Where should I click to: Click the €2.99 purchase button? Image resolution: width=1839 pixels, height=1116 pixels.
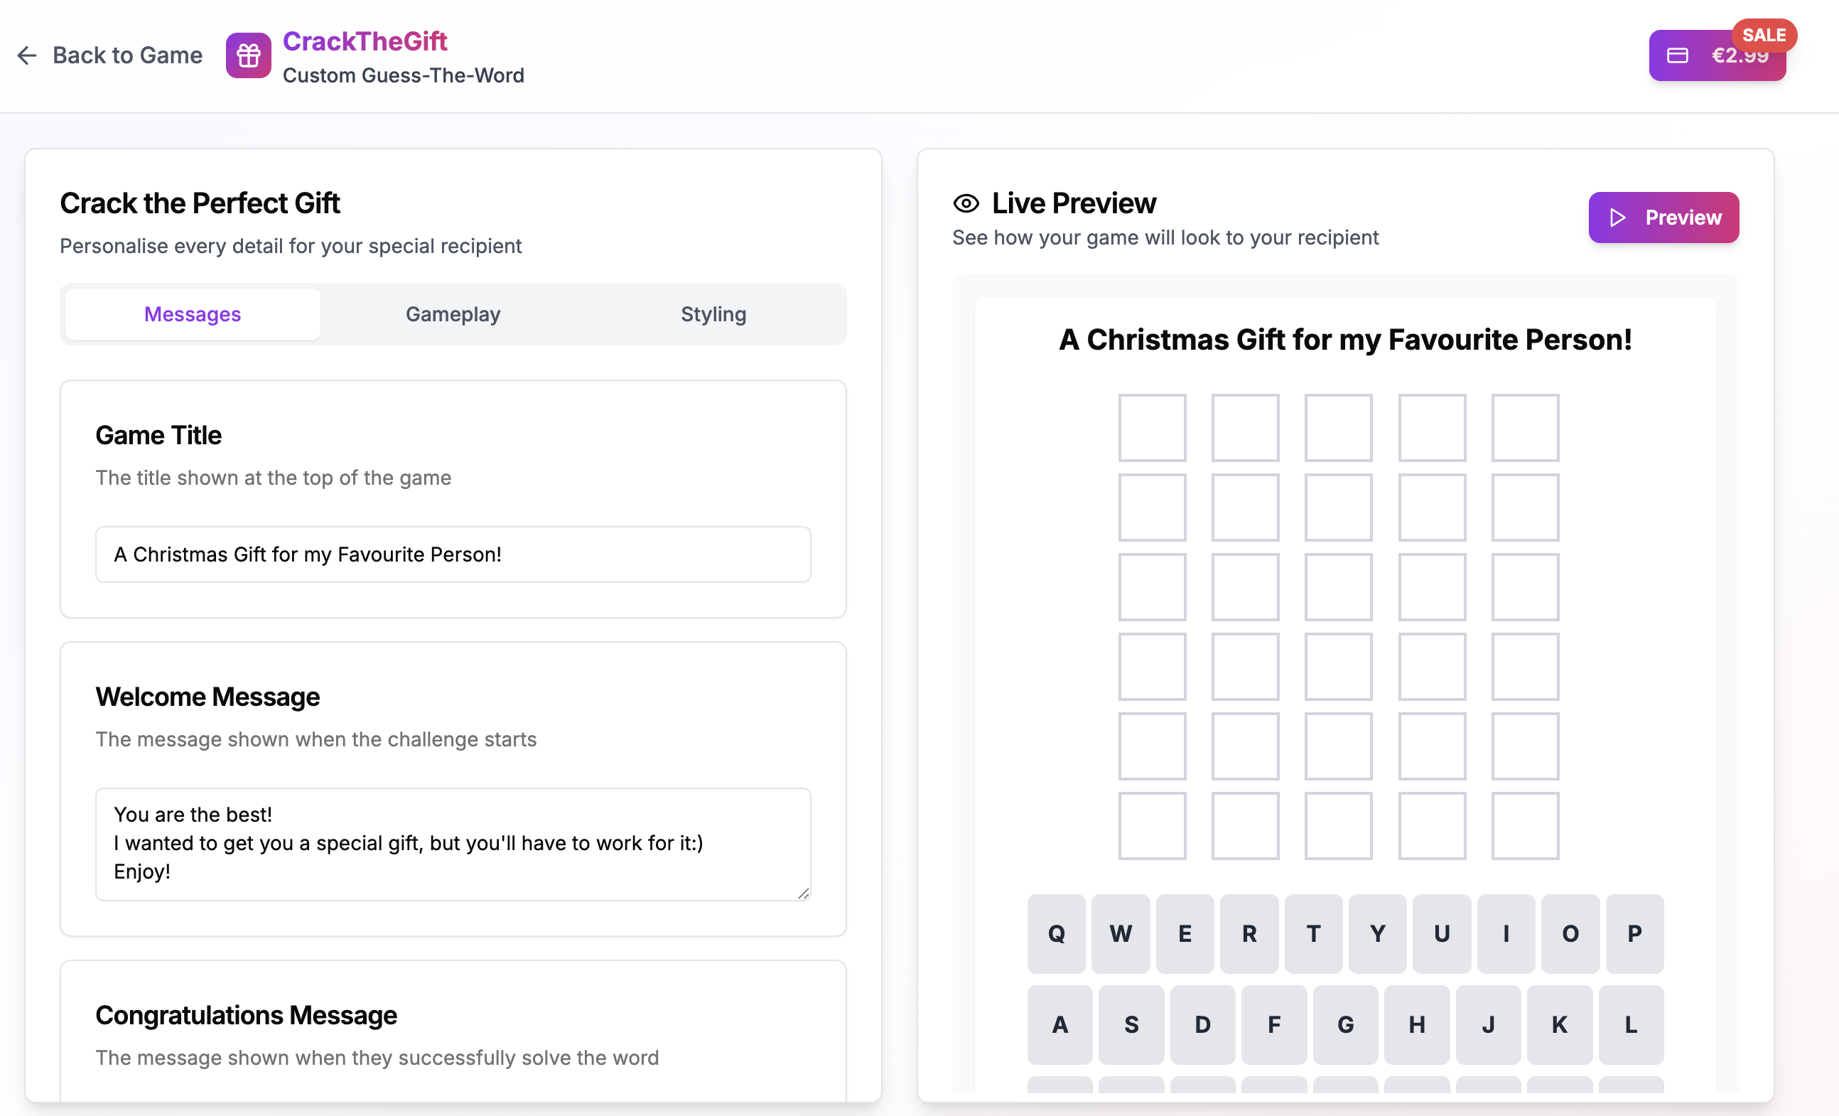coord(1717,55)
